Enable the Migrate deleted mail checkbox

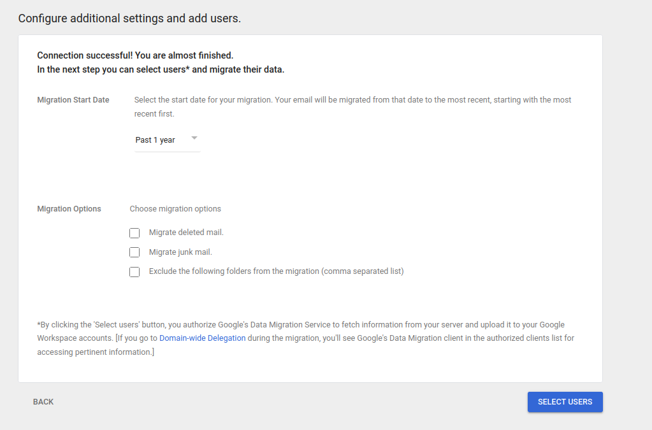pyautogui.click(x=134, y=233)
